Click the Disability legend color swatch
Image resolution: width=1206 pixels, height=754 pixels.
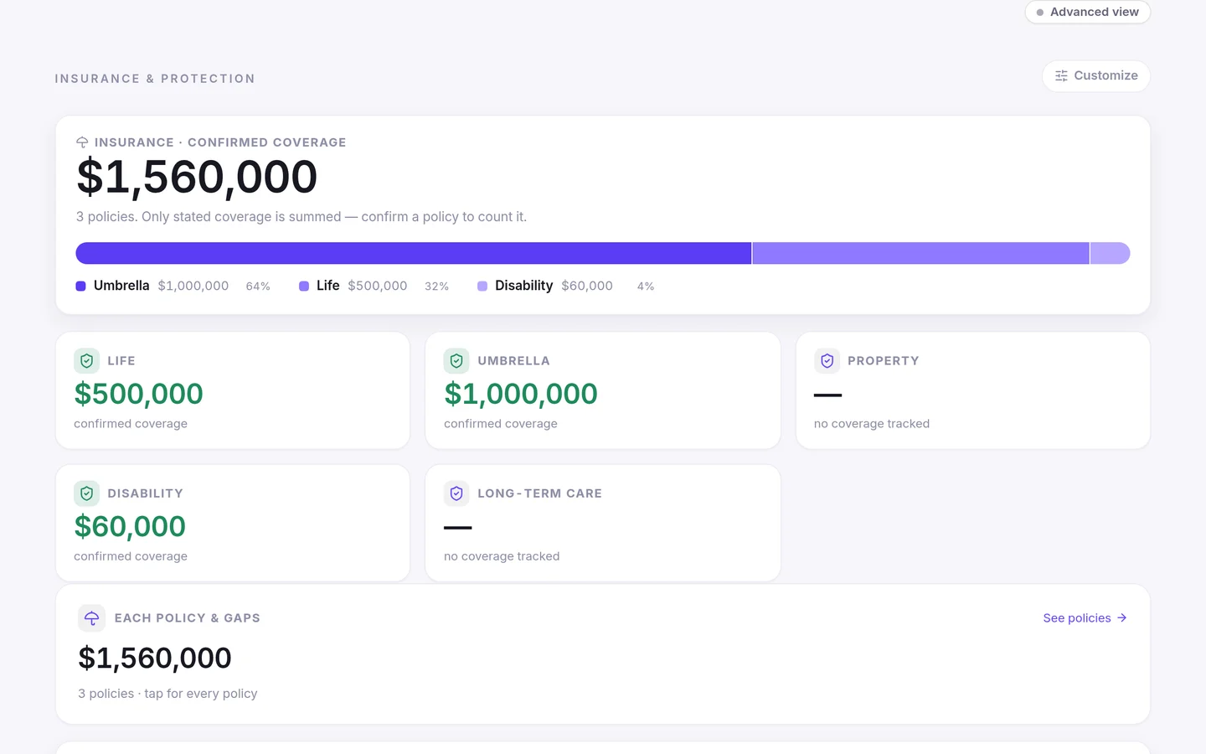tap(482, 286)
